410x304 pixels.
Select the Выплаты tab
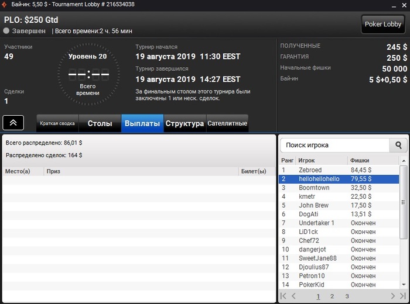coord(142,123)
